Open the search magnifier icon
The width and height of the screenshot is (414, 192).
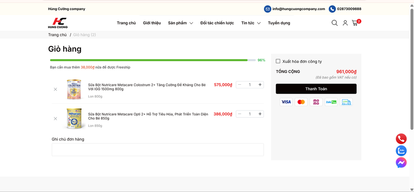pos(334,23)
